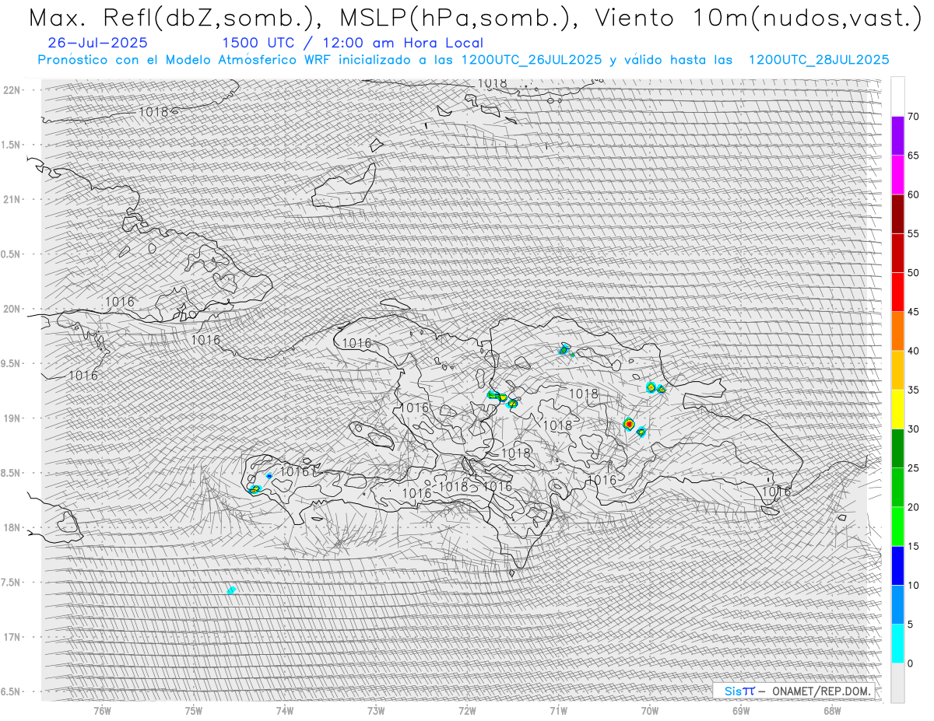Click the gray below-zero legend swatch

click(x=897, y=682)
